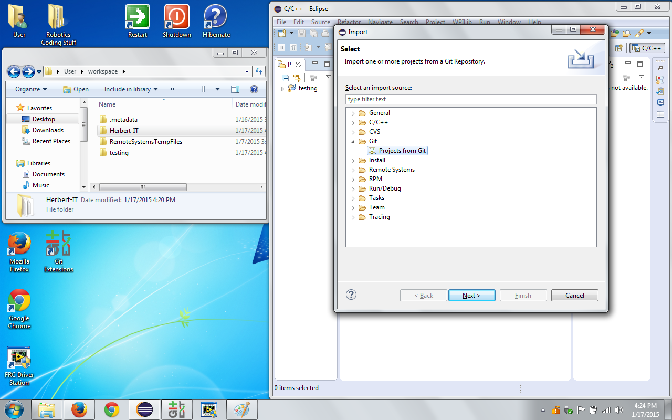Select Projects from Git import source
This screenshot has height=420, width=672.
coord(397,151)
